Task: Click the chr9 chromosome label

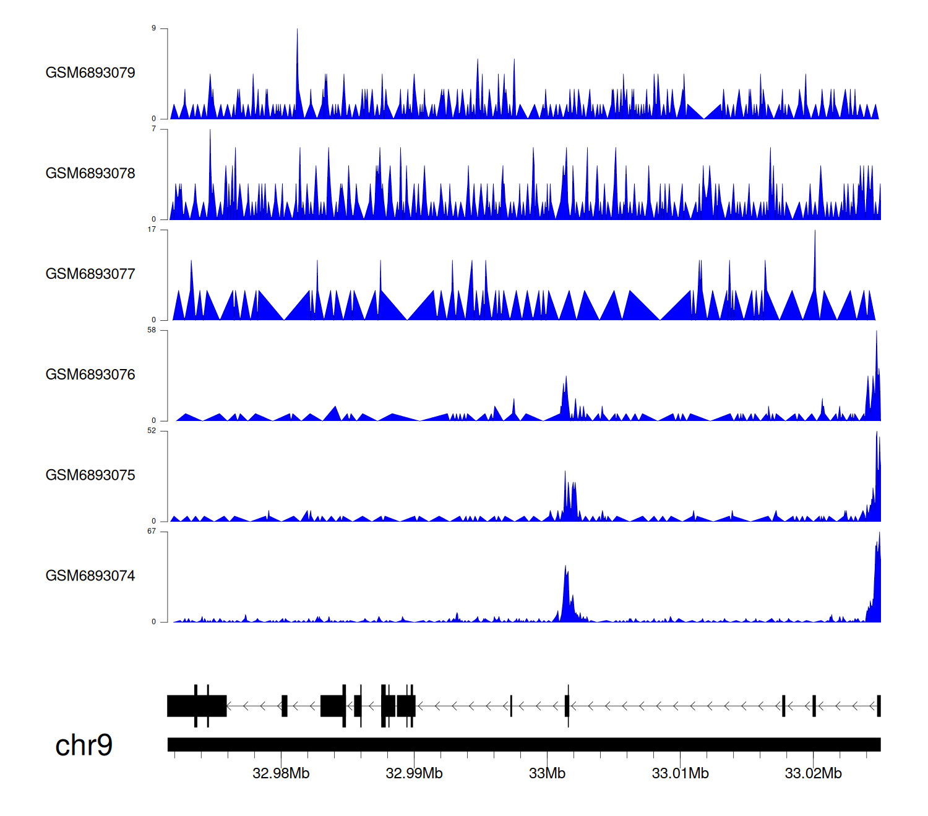Action: pos(84,746)
